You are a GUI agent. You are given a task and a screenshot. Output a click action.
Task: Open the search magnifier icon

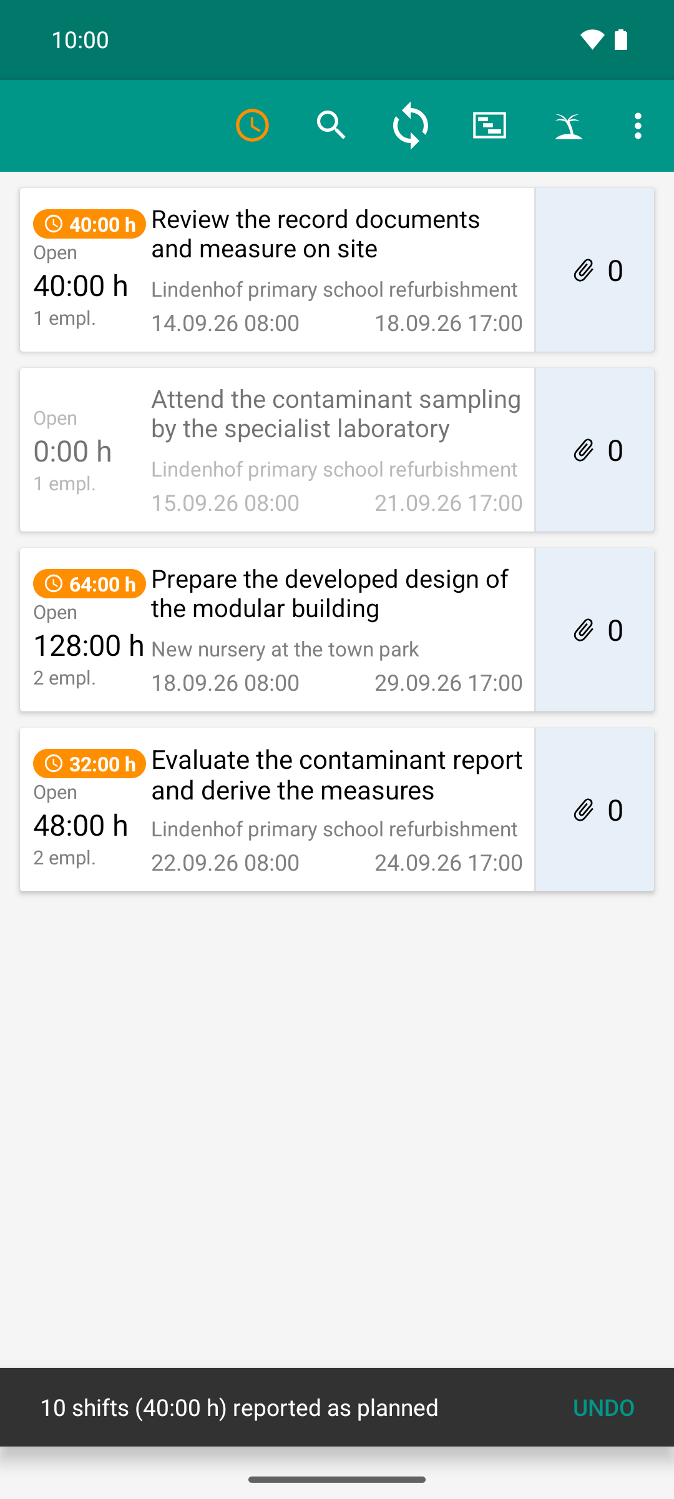(x=331, y=126)
